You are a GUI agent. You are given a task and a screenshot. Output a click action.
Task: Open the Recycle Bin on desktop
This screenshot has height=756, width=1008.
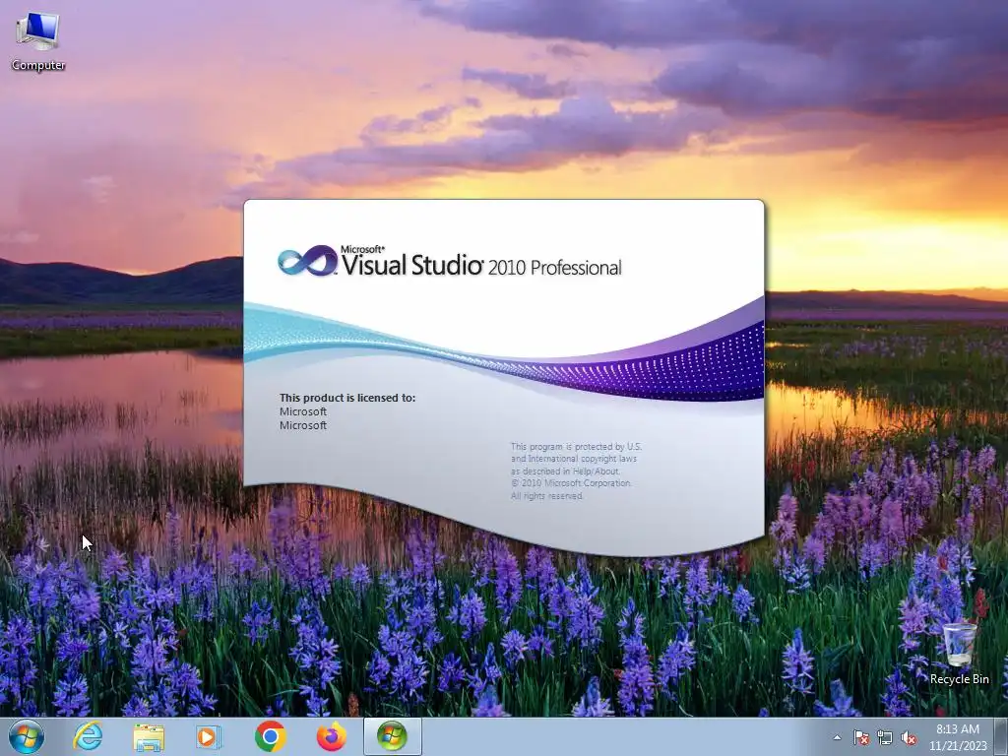959,653
